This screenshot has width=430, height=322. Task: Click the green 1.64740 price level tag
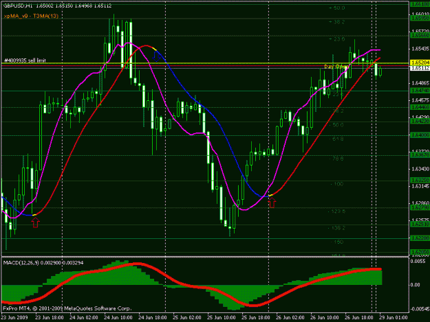[x=420, y=91]
